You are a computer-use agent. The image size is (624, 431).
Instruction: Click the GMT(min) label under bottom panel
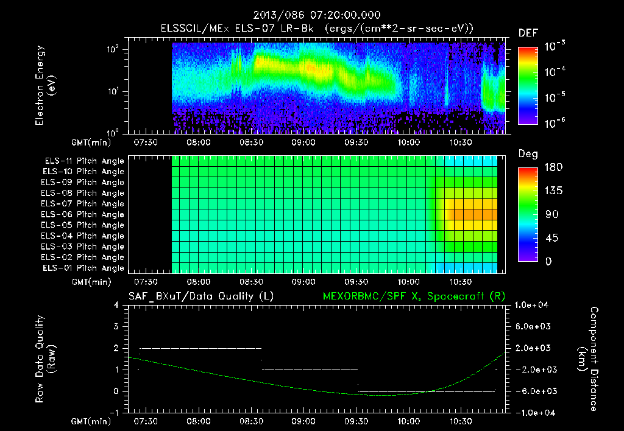tap(91, 421)
